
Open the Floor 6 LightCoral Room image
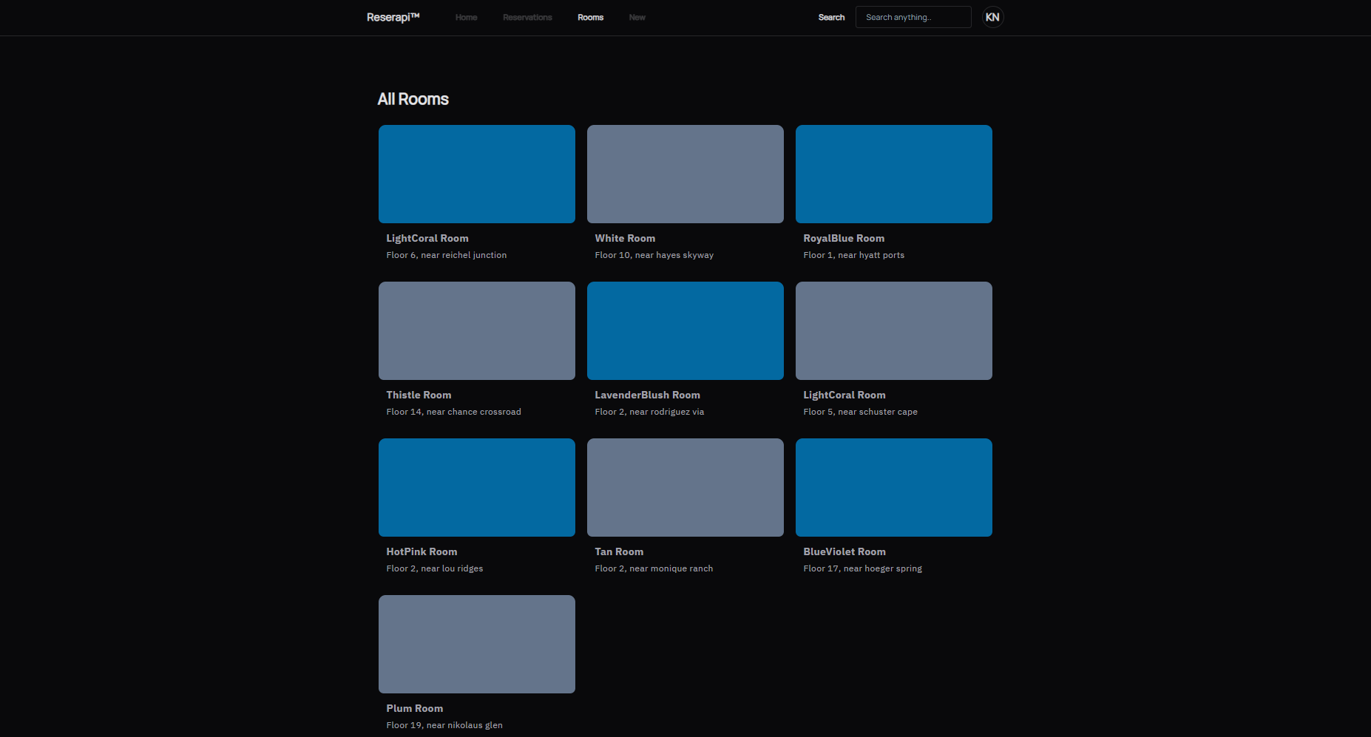pos(477,174)
